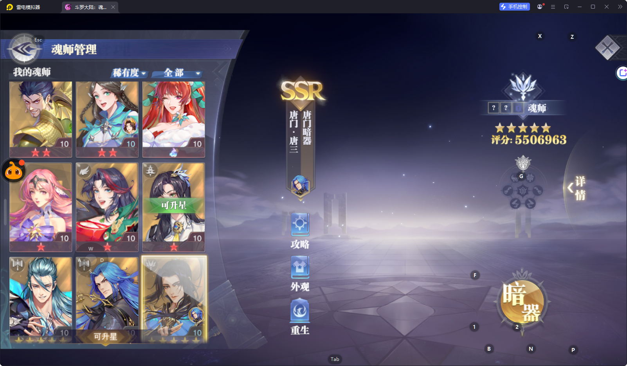This screenshot has height=366, width=627.
Task: Click the hero avatar on SSR banner
Action: click(300, 185)
